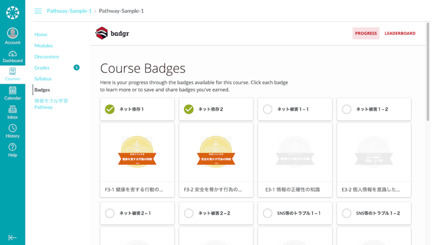The width and height of the screenshot is (443, 245).
Task: Click the empty circle for ネット被害2–2
Action: [x=189, y=213]
